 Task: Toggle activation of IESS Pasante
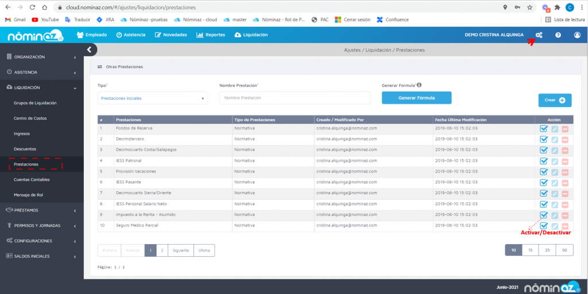pyautogui.click(x=543, y=183)
